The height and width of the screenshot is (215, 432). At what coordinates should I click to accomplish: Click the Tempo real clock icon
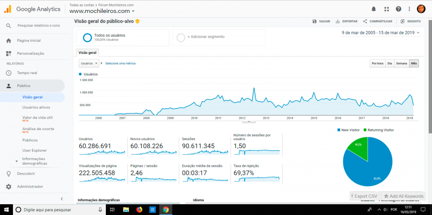pyautogui.click(x=9, y=73)
